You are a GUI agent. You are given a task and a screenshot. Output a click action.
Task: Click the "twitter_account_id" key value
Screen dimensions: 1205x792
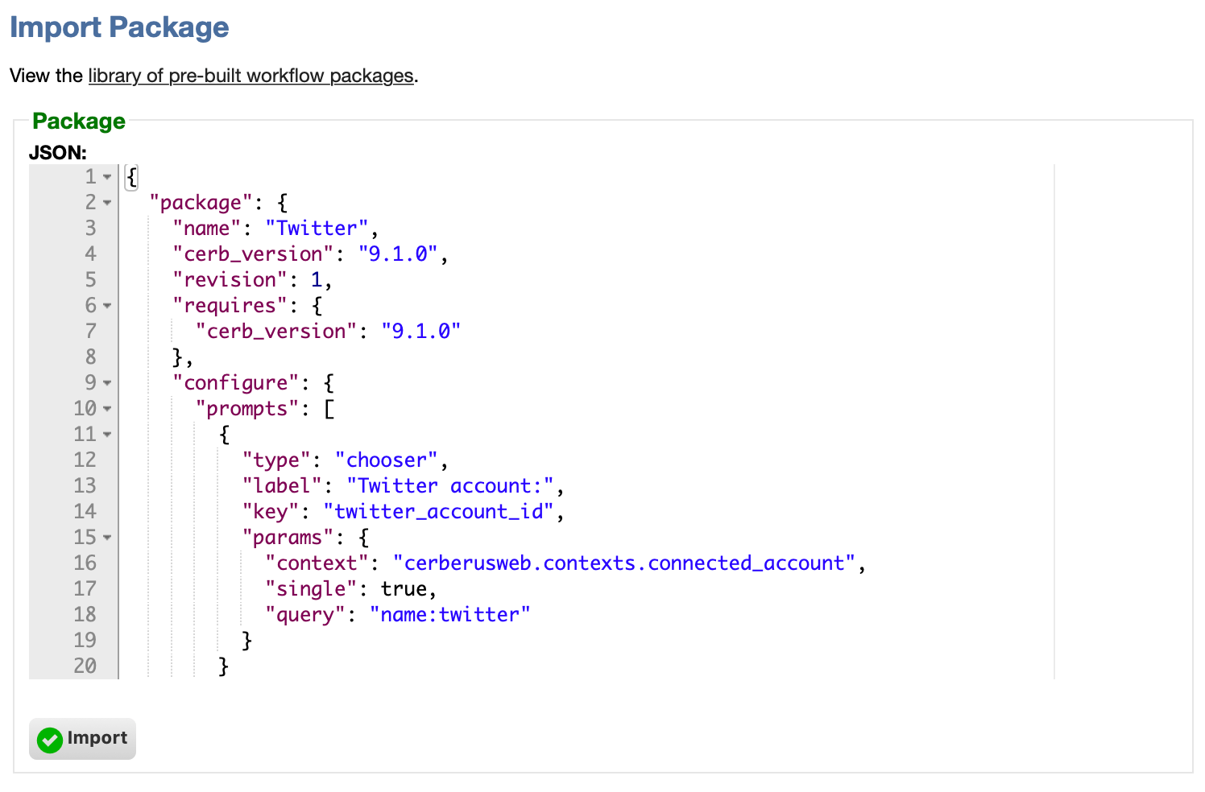pyautogui.click(x=438, y=512)
